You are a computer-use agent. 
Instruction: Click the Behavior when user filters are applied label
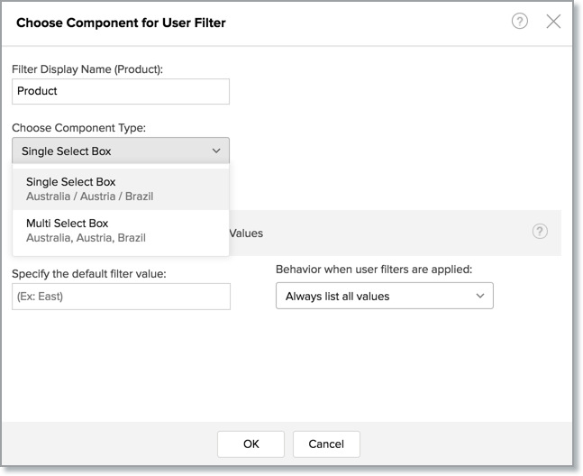[x=373, y=270]
